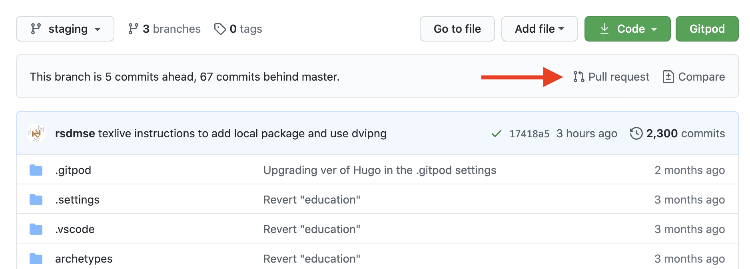This screenshot has width=750, height=269.
Task: Open the staging branch selector dropdown
Action: (x=65, y=28)
